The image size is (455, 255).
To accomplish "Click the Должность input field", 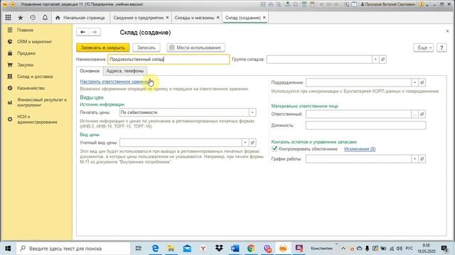I will tap(365, 125).
